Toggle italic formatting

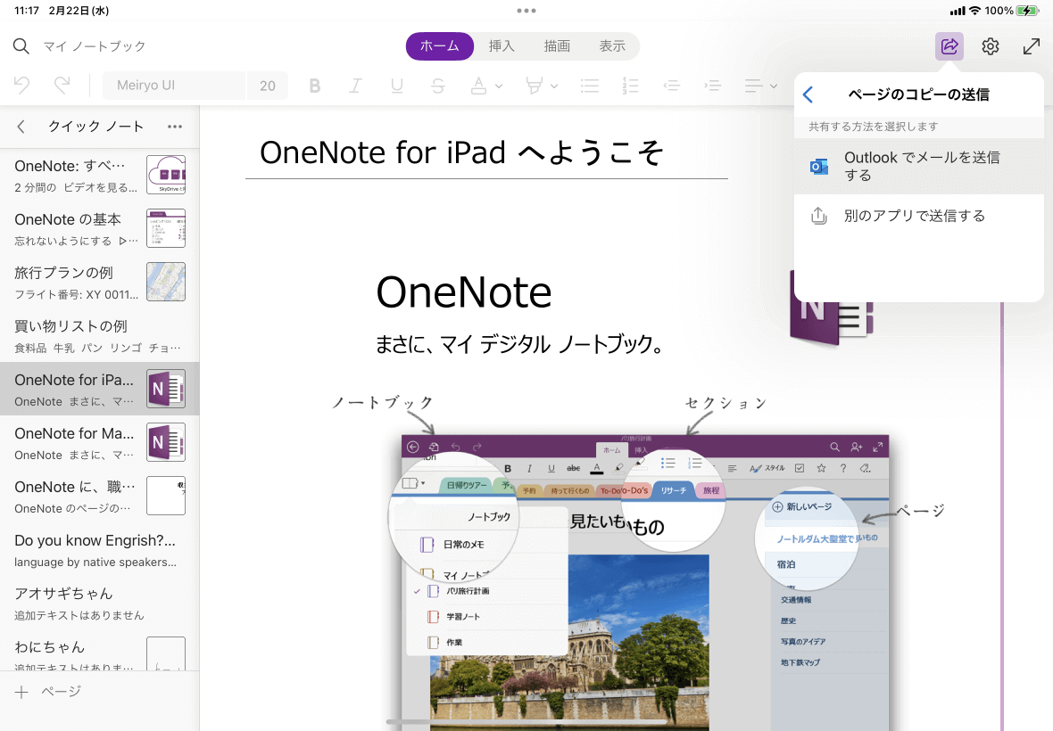pyautogui.click(x=355, y=86)
